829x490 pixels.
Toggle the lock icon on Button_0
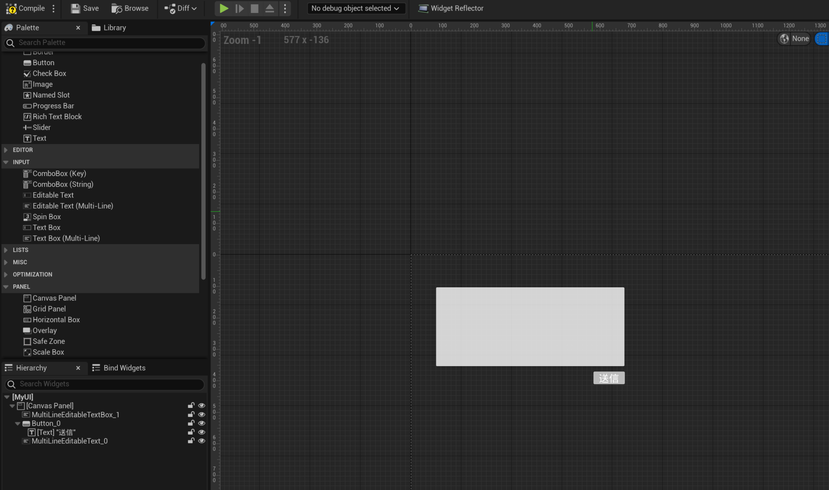[191, 423]
